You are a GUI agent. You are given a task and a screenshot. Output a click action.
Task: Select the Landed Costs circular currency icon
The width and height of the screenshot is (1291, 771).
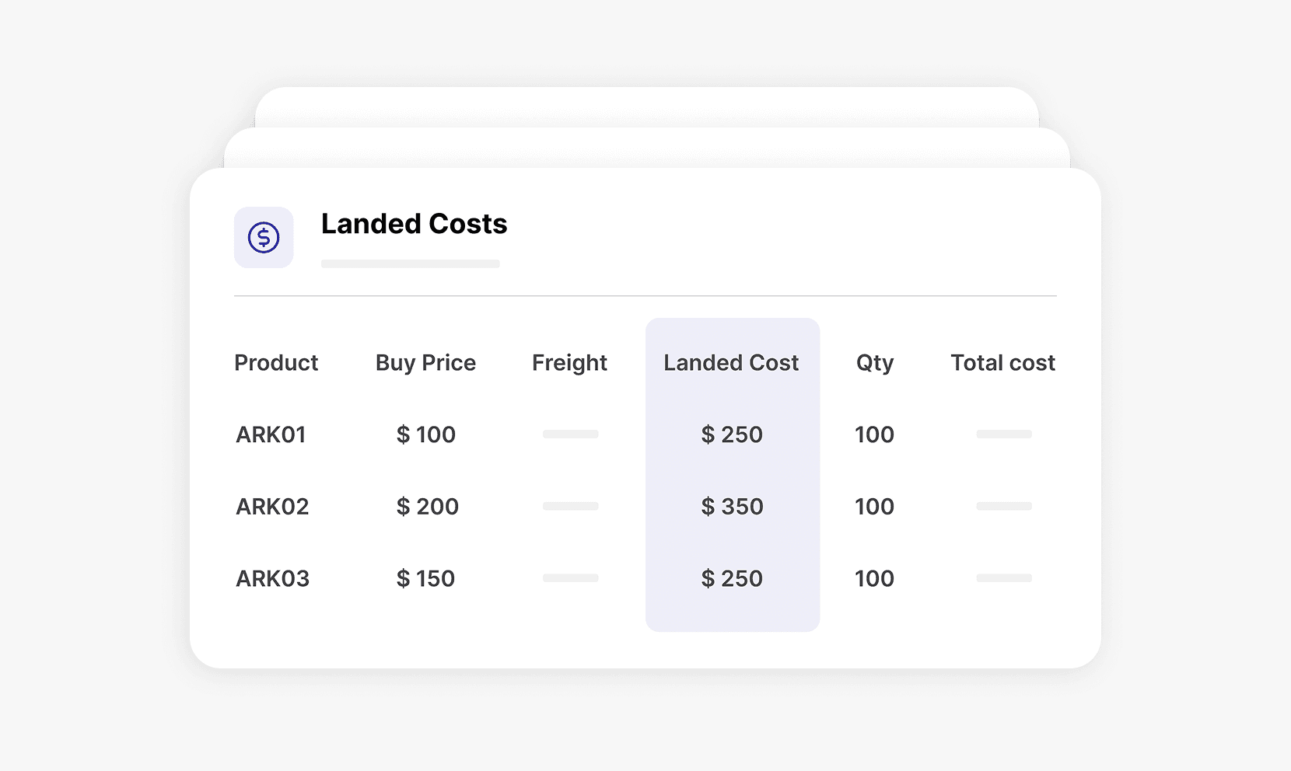263,238
